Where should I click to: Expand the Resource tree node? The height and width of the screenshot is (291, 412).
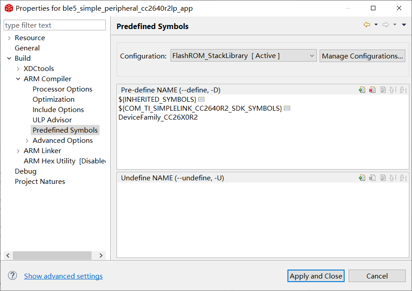[9, 38]
